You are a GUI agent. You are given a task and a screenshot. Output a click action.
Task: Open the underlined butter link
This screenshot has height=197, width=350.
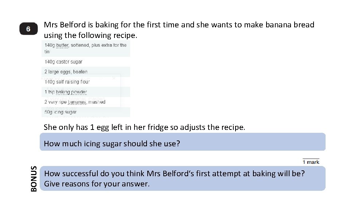click(x=62, y=45)
